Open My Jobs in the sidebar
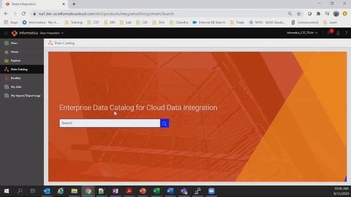The width and height of the screenshot is (351, 197). click(22, 87)
